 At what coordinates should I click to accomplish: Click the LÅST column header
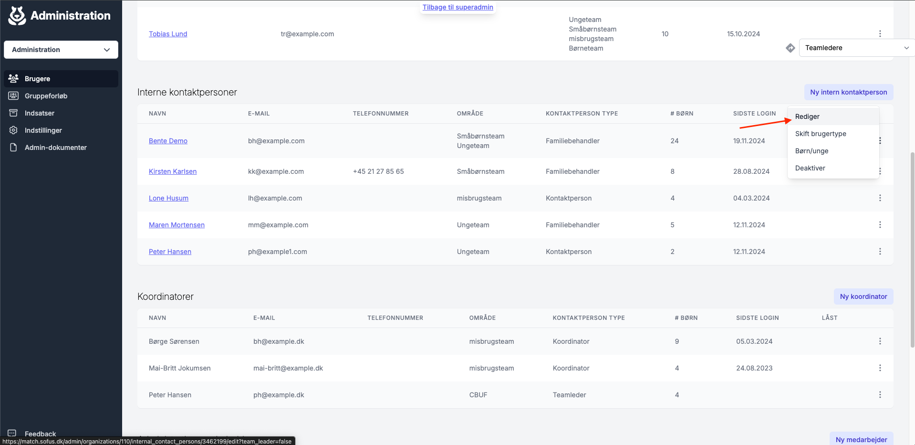(830, 318)
